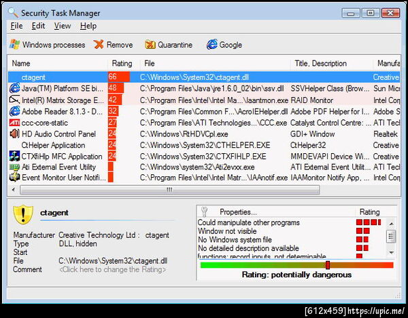408x318 pixels.
Task: Click the CTHELPER.EXE file path
Action: tap(205, 145)
